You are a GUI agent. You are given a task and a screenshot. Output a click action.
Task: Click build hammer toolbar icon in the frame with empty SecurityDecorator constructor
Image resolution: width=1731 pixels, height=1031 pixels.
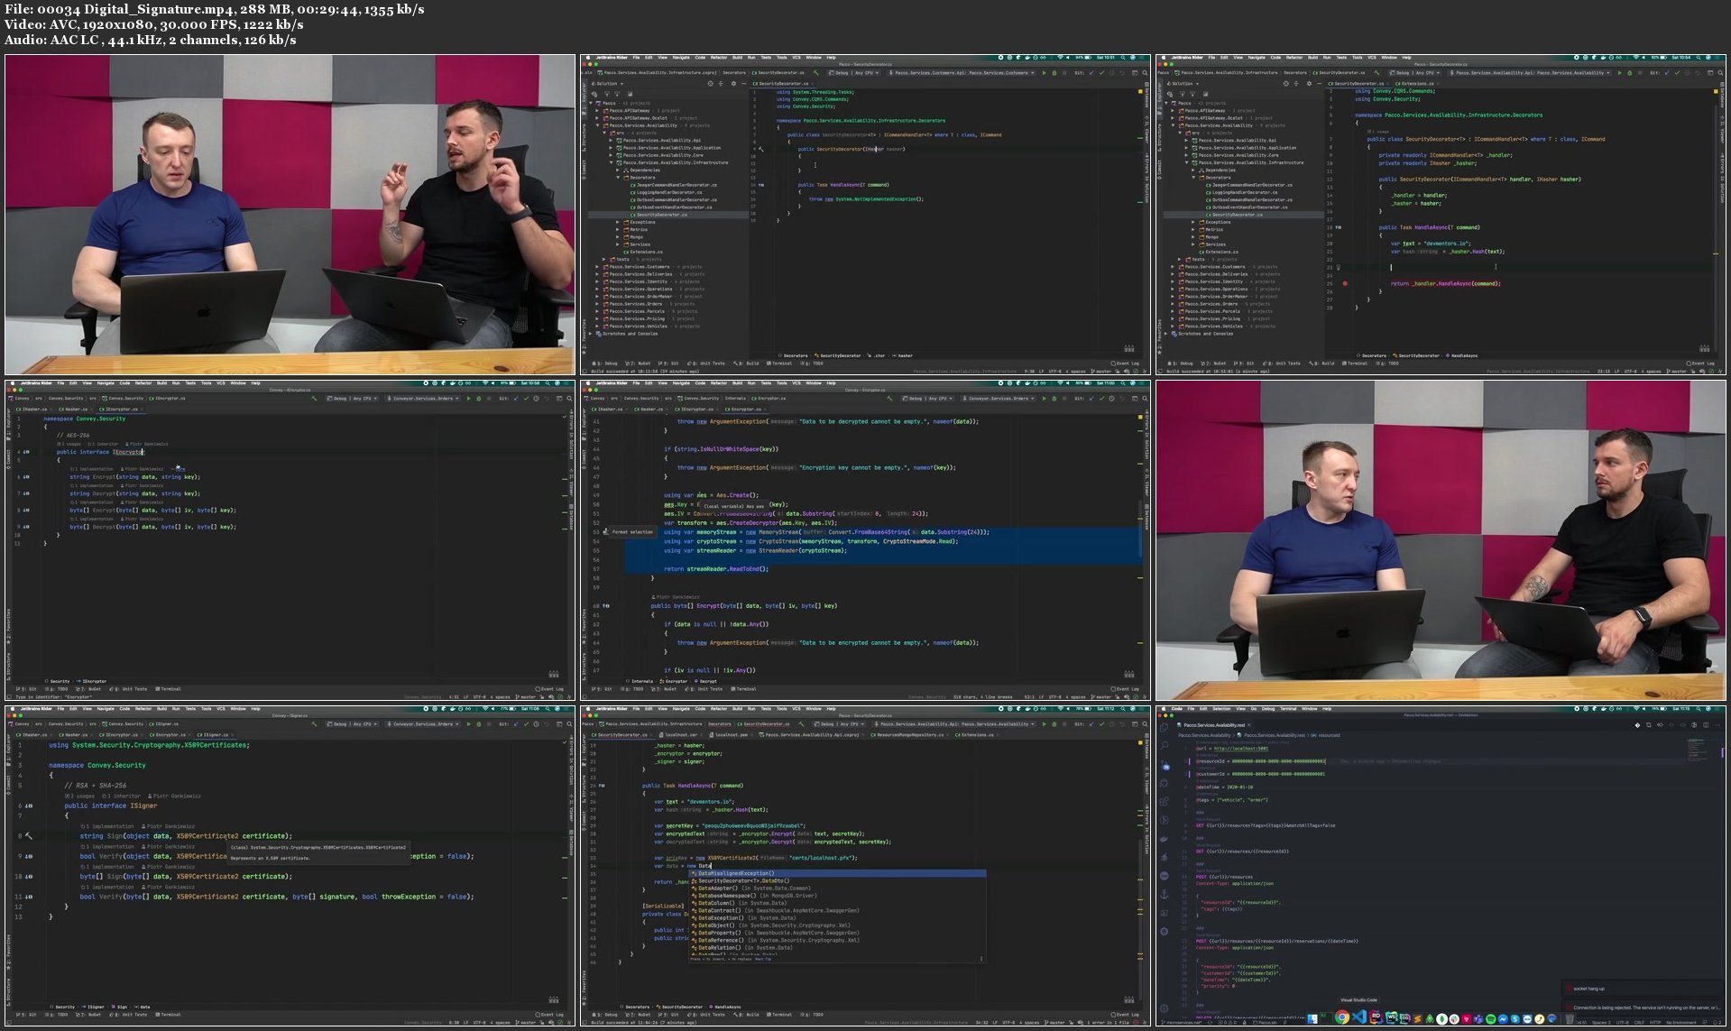815,73
